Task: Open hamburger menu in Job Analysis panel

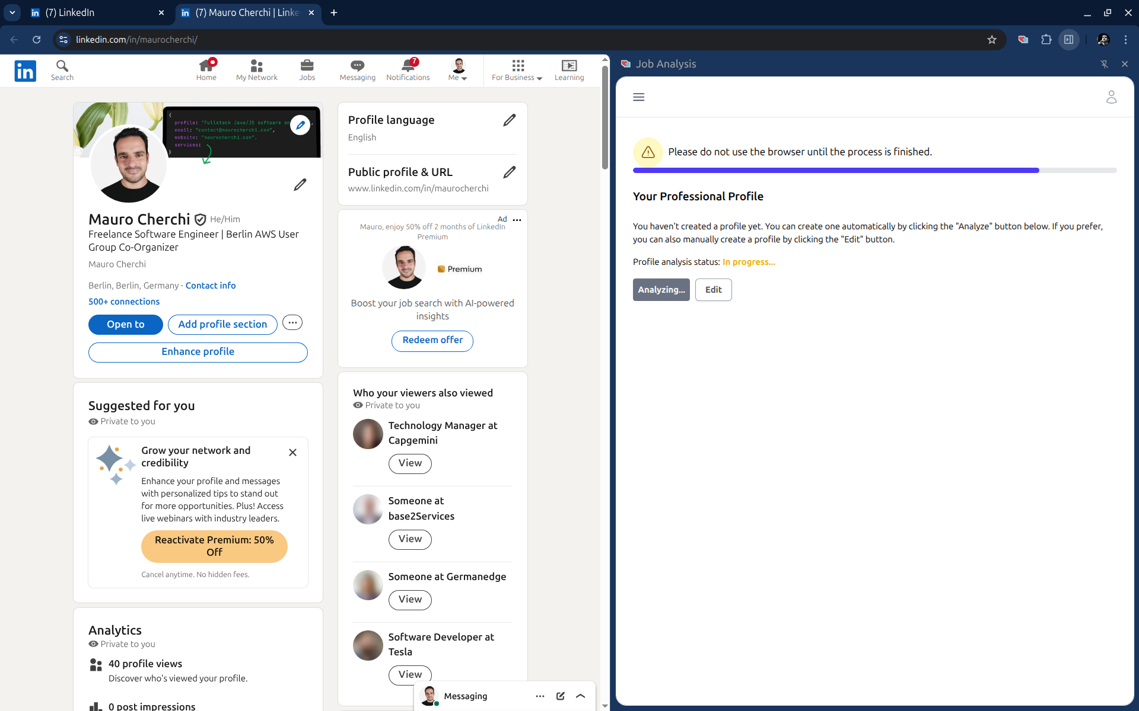Action: (638, 97)
